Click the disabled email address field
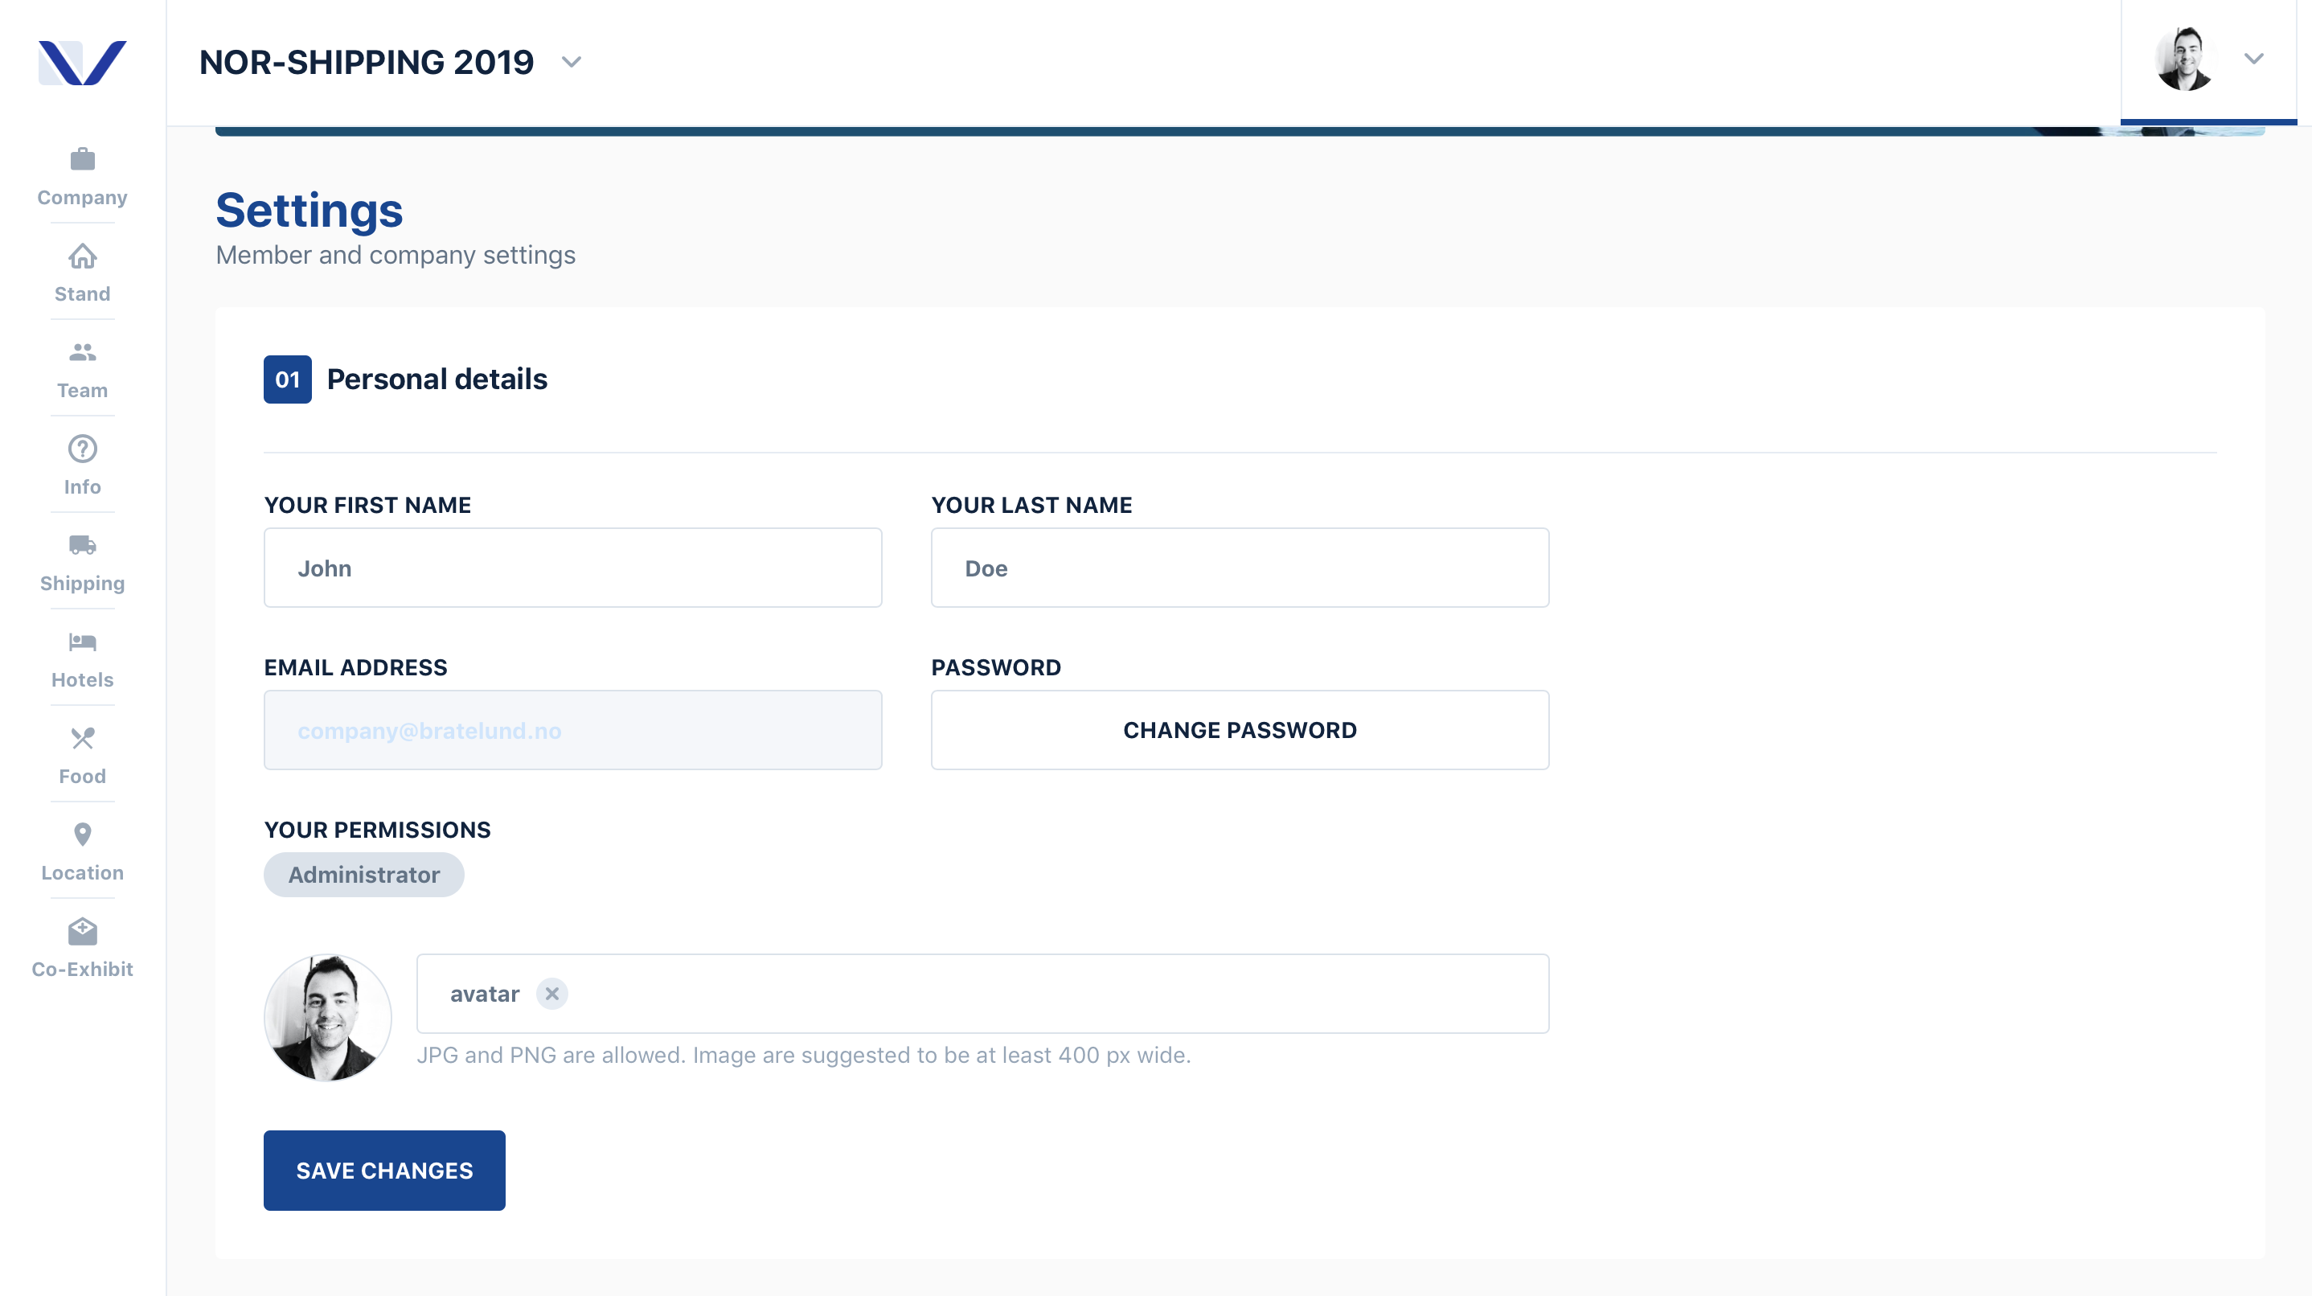The image size is (2312, 1296). [x=572, y=730]
